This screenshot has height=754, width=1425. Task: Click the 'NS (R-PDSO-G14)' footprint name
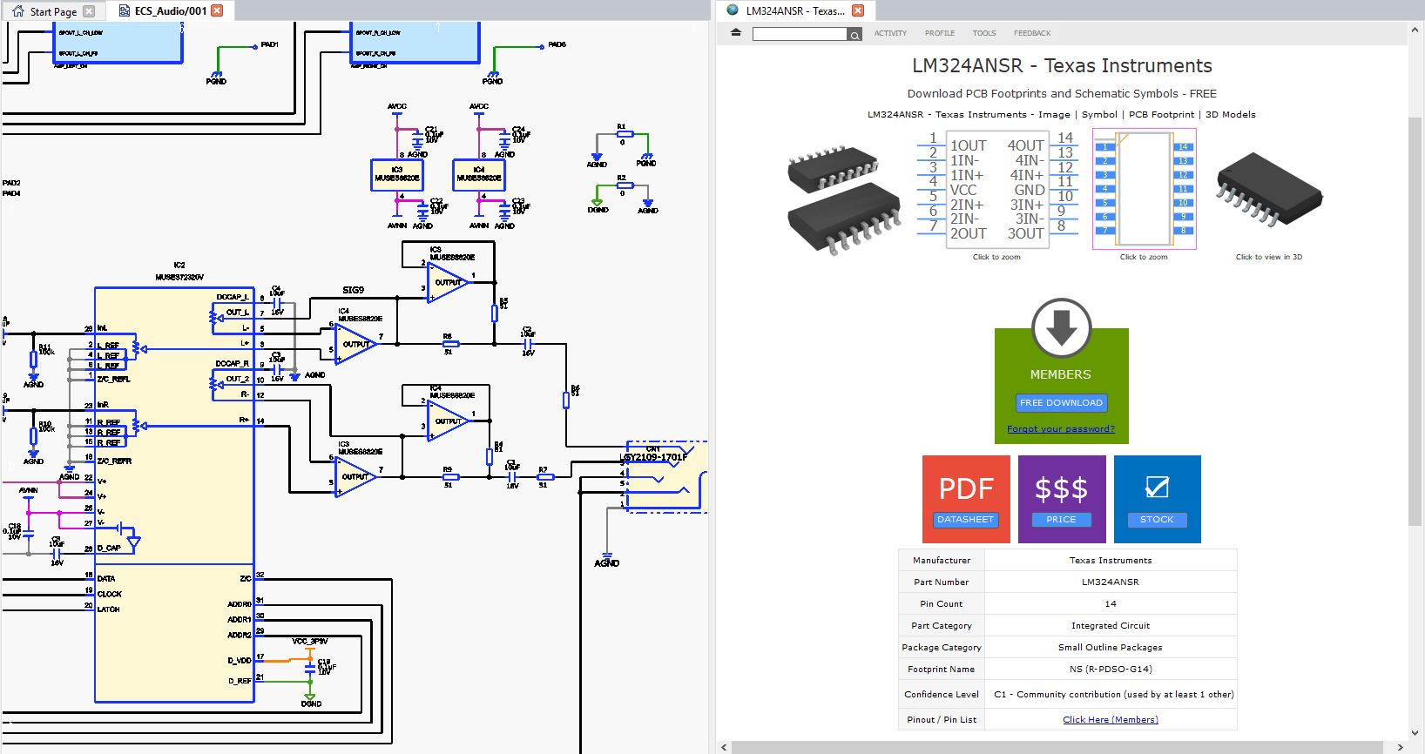[x=1111, y=669]
